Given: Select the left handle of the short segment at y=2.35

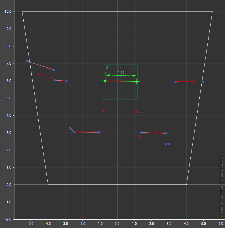Looking at the screenshot, I should [x=166, y=144].
